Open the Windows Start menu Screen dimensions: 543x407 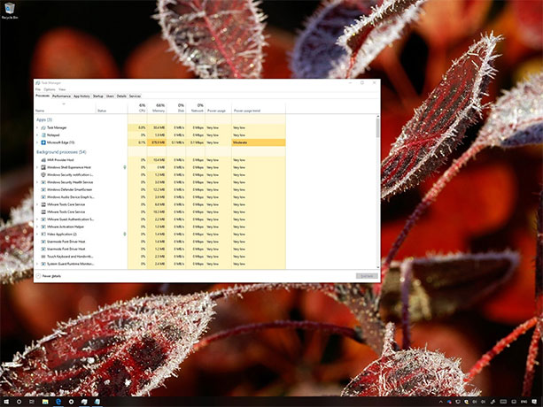(6, 402)
